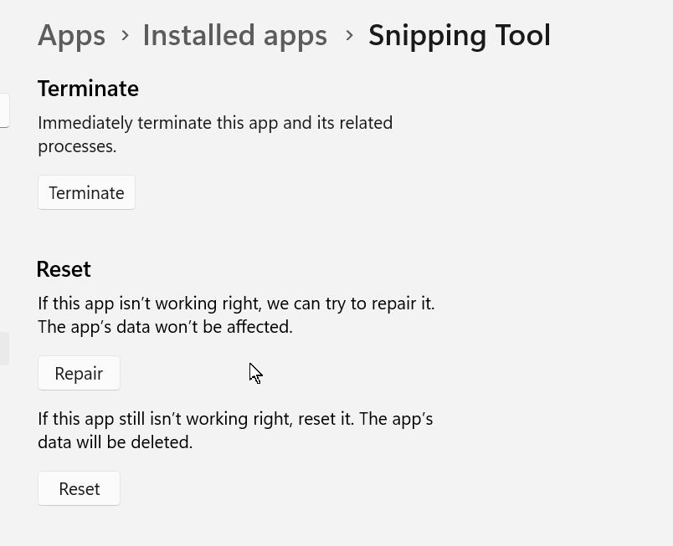This screenshot has width=673, height=546.
Task: Click the 'Immediately terminate this app' text line
Action: point(215,123)
